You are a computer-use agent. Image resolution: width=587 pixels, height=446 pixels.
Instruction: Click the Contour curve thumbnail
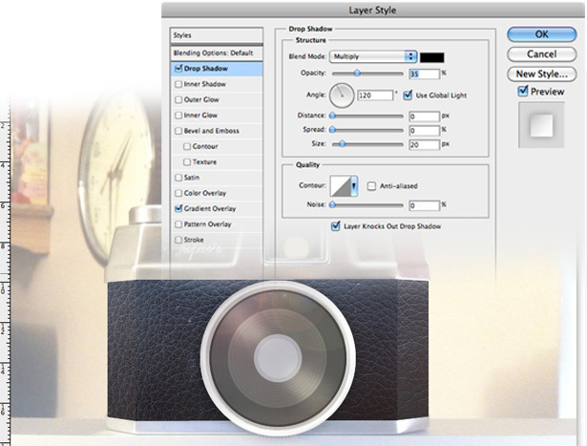[x=341, y=186]
